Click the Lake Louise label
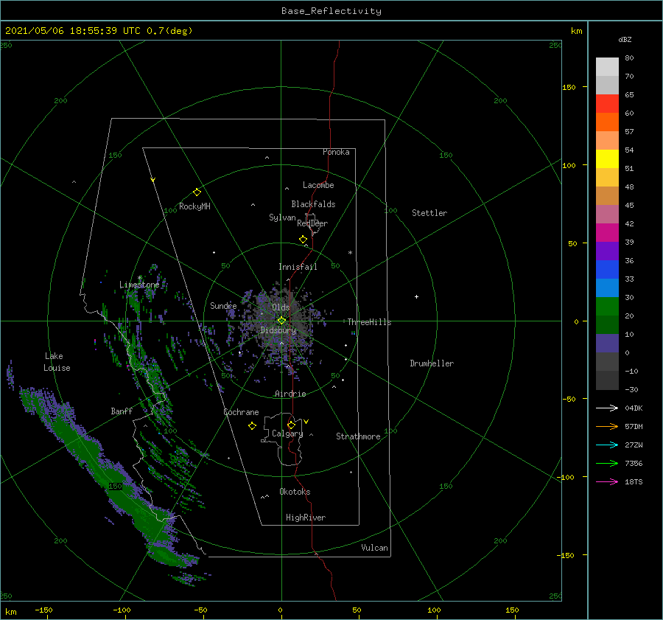Screen dimensions: 663x620 pyautogui.click(x=57, y=362)
